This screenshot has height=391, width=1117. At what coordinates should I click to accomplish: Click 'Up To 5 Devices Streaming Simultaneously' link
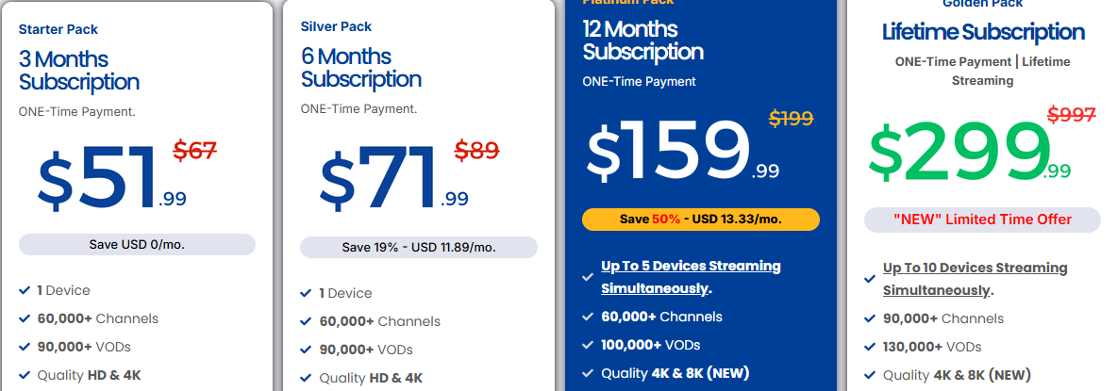691,277
